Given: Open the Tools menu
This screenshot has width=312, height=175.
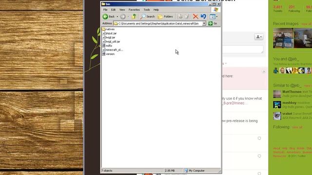Looking at the screenshot, I should (147, 10).
